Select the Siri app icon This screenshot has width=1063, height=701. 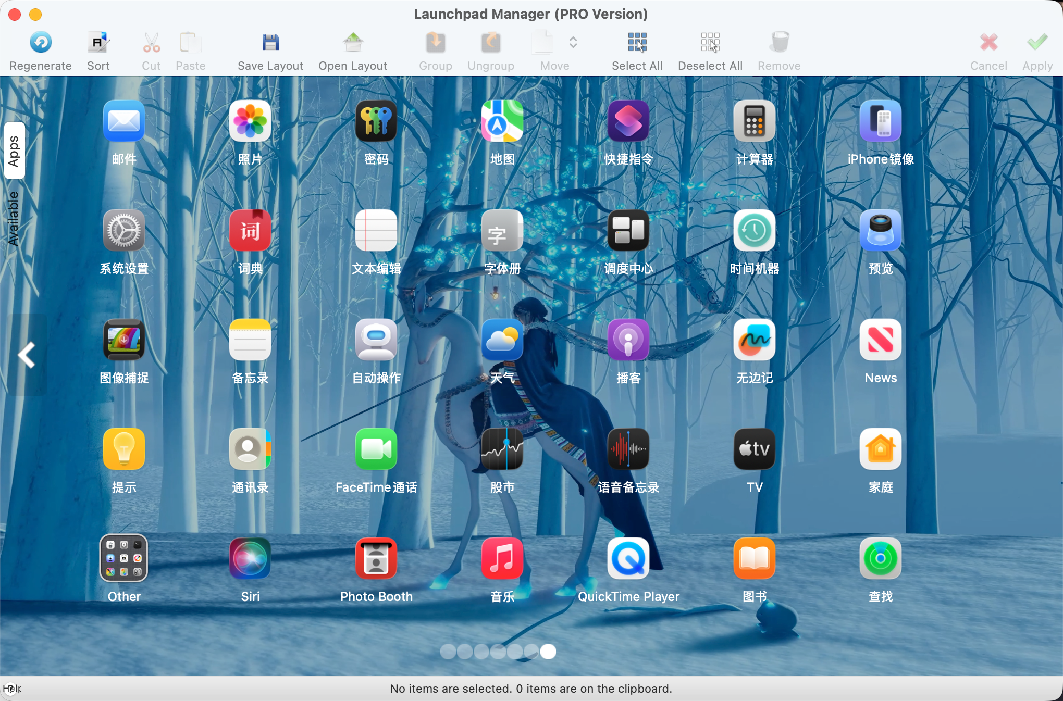tap(250, 559)
